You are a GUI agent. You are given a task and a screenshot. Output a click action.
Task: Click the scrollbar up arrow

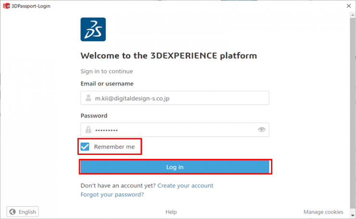(352, 15)
